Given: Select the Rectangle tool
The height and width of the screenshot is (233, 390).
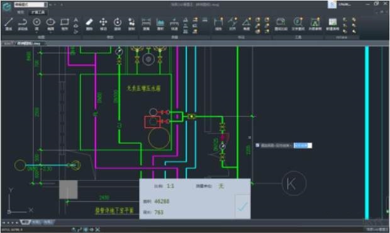Looking at the screenshot, I should click(x=65, y=24).
